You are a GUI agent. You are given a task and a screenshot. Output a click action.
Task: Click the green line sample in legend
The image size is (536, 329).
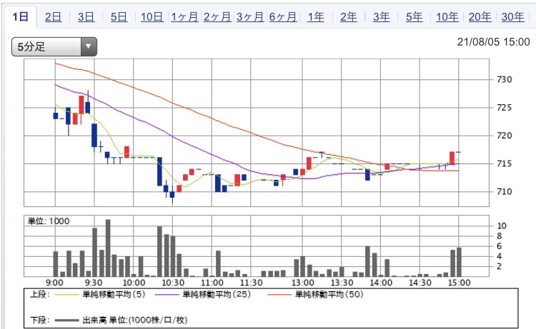click(x=66, y=295)
